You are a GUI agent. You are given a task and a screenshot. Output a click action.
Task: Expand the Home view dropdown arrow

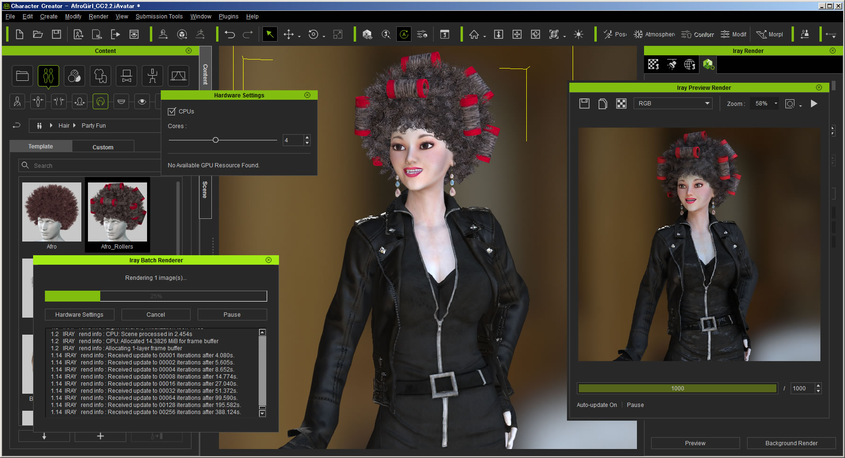pos(485,36)
